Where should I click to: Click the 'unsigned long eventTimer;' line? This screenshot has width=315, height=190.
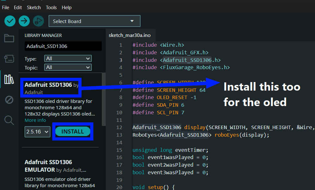point(170,150)
